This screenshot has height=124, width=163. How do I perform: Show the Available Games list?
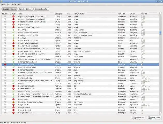click(x=9, y=9)
